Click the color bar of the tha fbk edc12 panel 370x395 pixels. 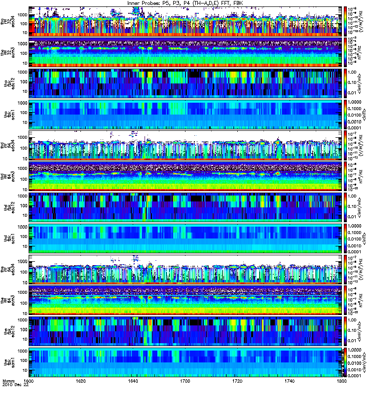(345, 83)
